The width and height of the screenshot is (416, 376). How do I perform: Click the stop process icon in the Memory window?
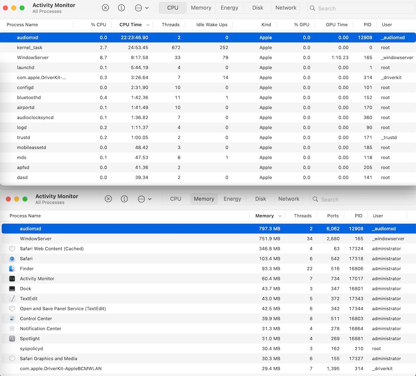[108, 199]
